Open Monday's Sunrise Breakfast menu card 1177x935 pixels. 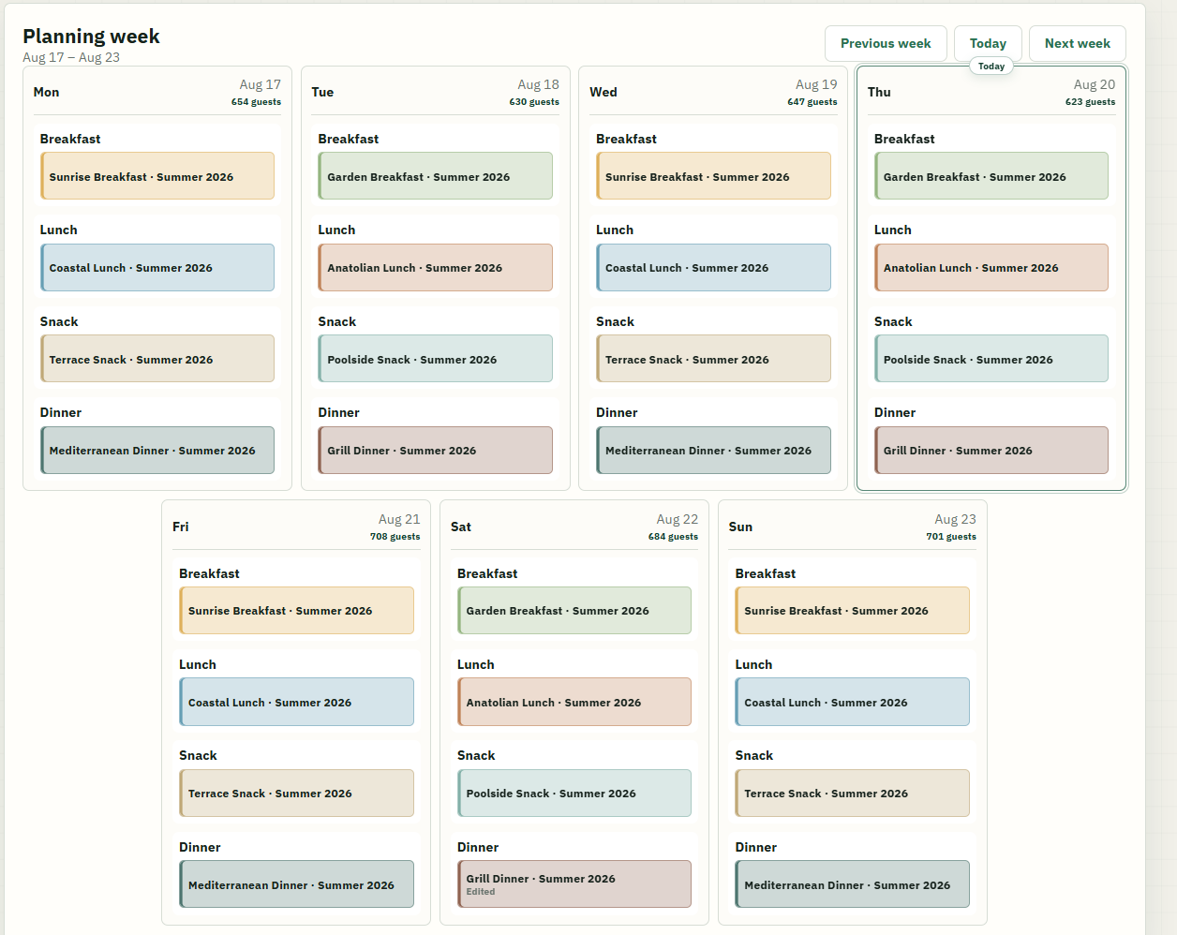pyautogui.click(x=157, y=176)
